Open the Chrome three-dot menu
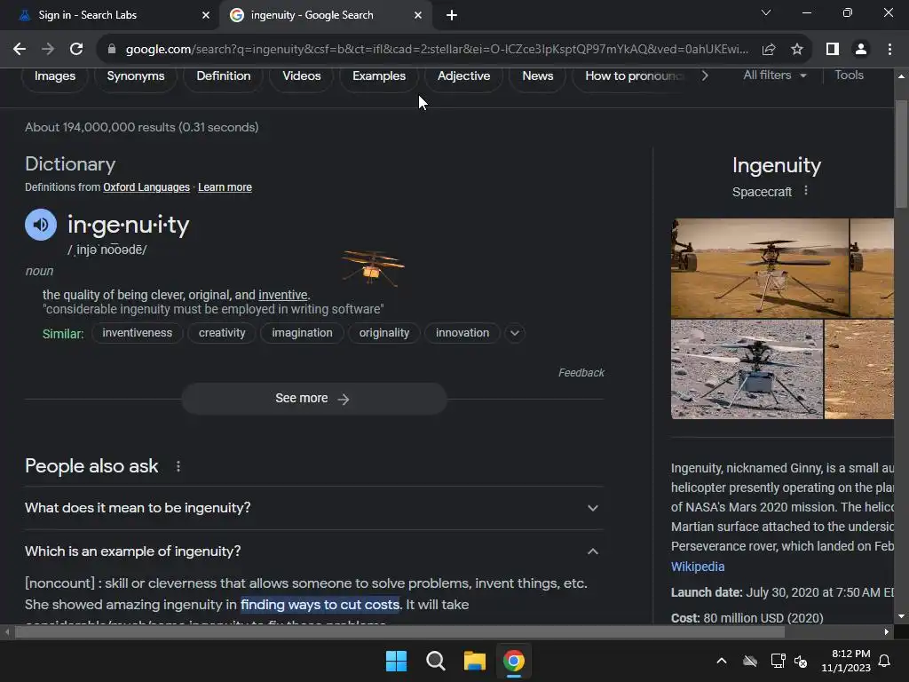 tap(889, 50)
